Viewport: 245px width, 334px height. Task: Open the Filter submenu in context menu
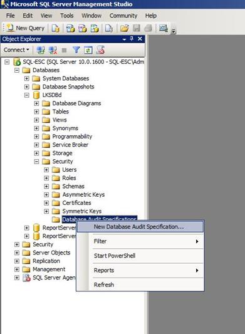(140, 241)
